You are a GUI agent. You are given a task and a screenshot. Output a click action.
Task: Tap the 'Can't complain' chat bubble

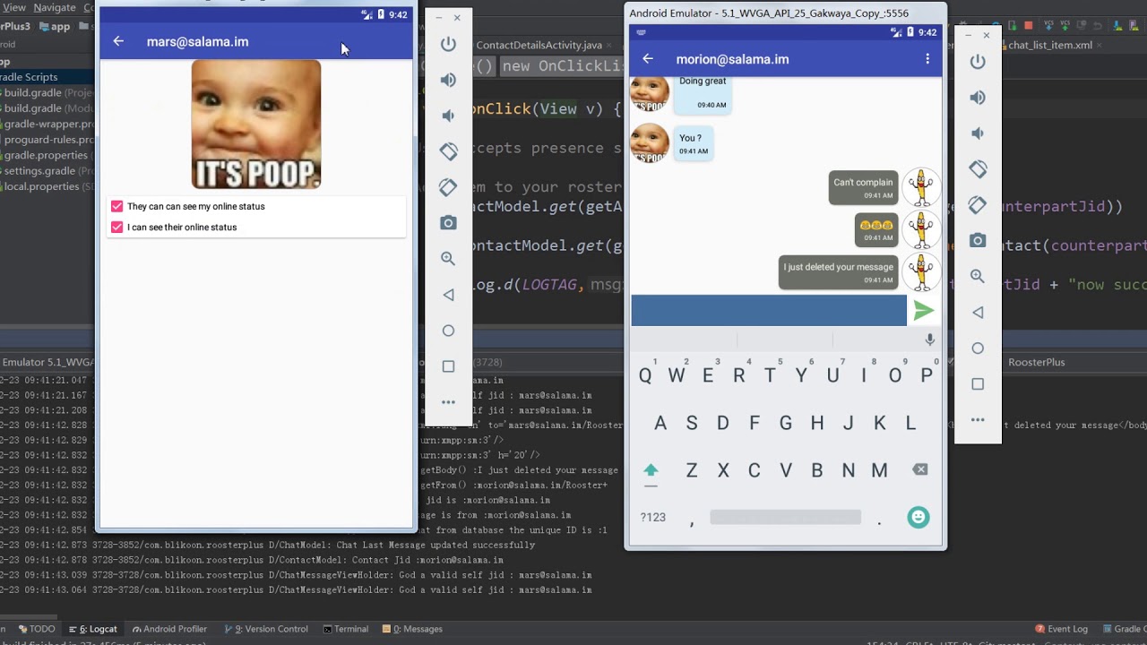coord(863,187)
